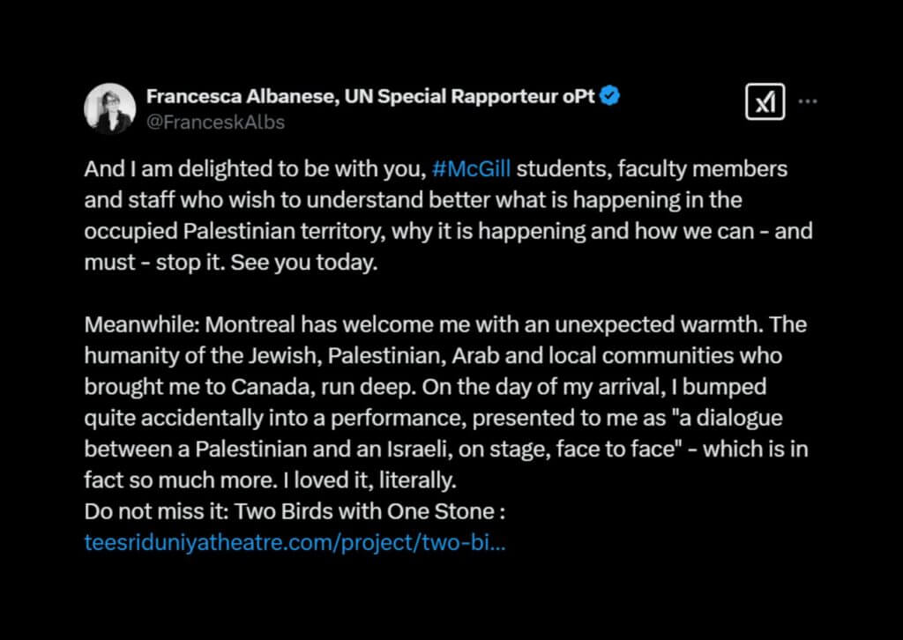Click Francesca Albanese's profile avatar

[x=109, y=109]
